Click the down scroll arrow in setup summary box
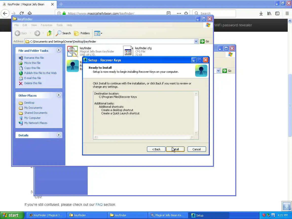Viewport: 292px width, 219px height. pos(196,133)
